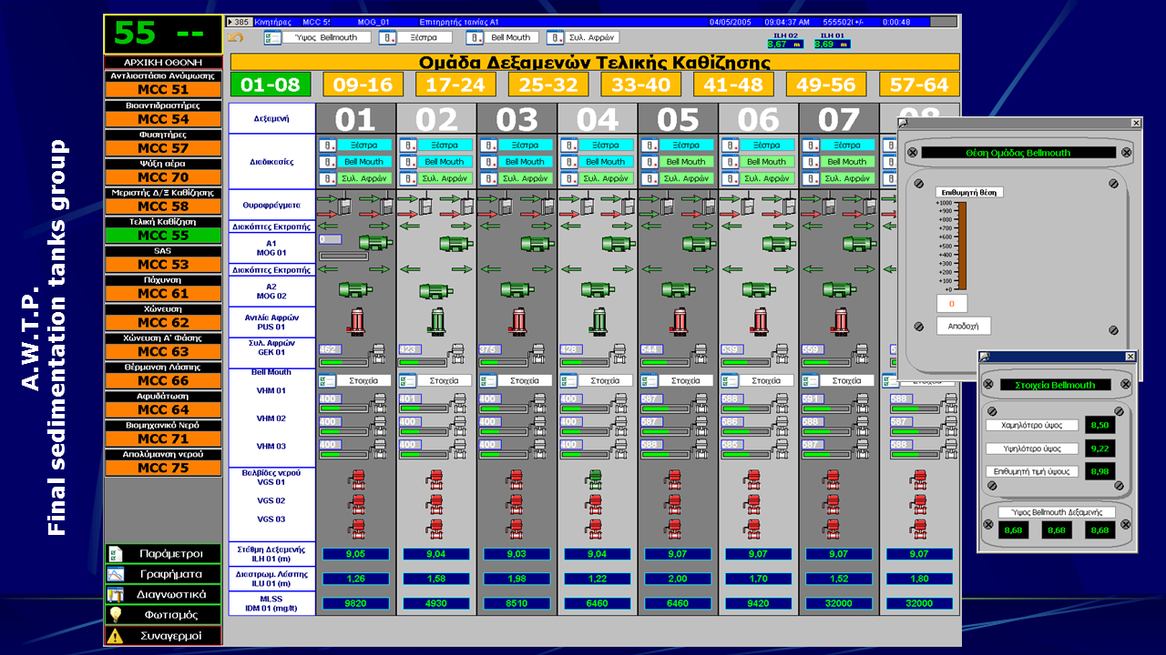Click the Αποδοχή accept button
This screenshot has height=655, width=1166.
pos(964,326)
